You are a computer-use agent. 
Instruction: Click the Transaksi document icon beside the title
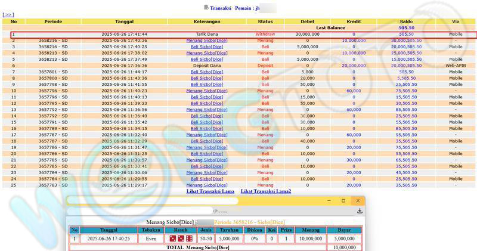coord(206,8)
